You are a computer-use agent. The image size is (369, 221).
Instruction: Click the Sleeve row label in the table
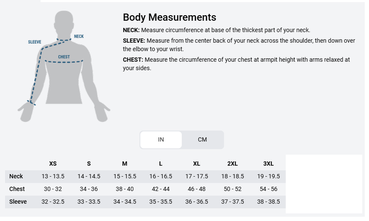point(18,202)
